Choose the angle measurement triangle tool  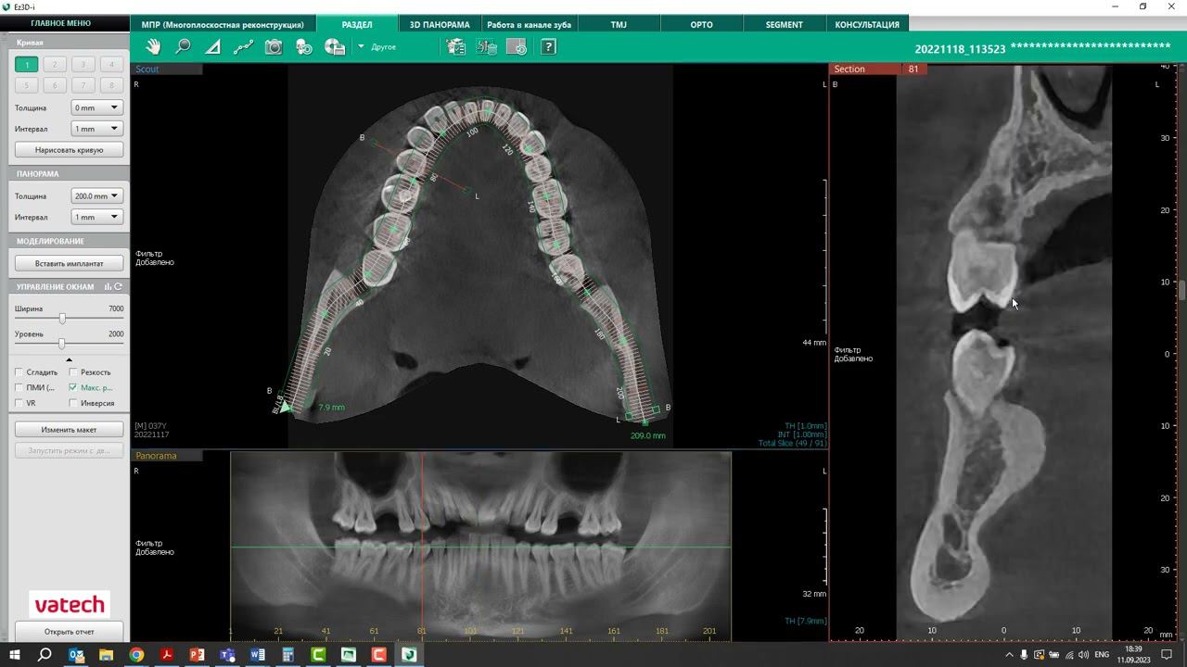[212, 46]
